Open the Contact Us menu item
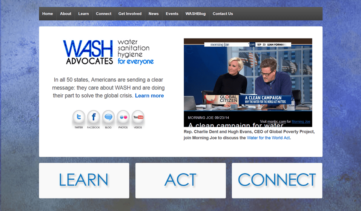The height and width of the screenshot is (211, 361). 223,14
